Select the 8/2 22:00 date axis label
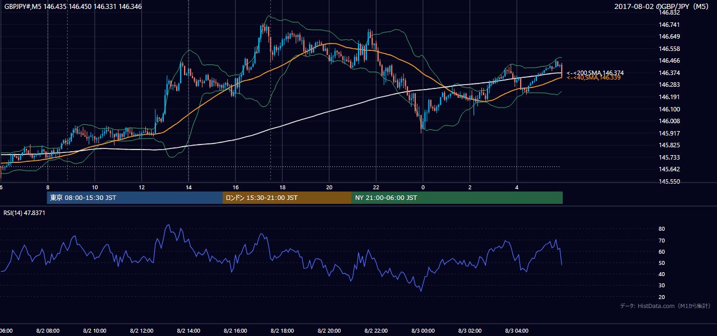 click(375, 331)
